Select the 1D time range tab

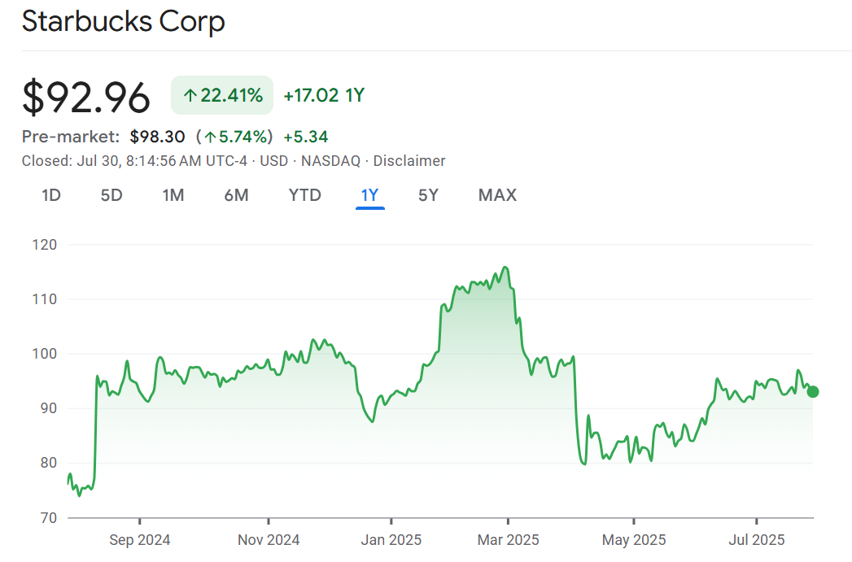click(x=51, y=195)
